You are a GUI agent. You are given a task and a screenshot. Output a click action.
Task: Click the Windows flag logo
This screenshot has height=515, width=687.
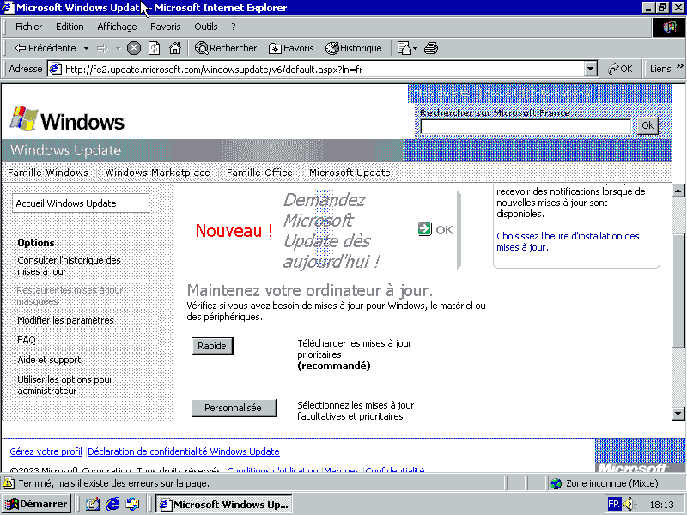24,118
